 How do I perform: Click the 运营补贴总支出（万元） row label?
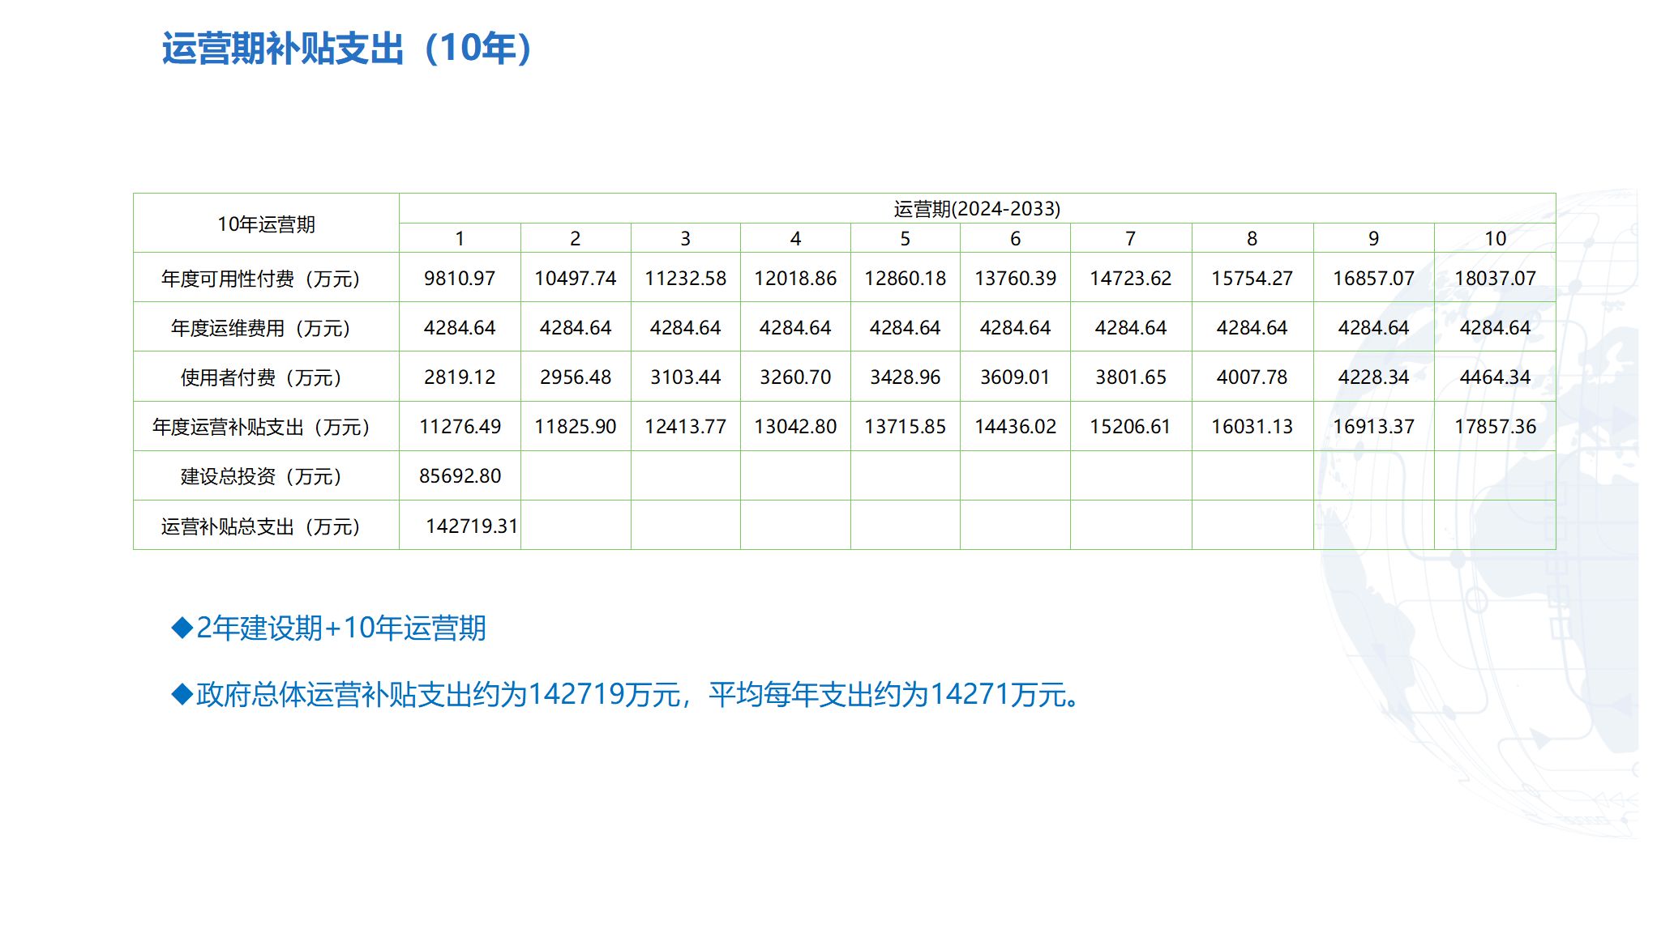(260, 526)
